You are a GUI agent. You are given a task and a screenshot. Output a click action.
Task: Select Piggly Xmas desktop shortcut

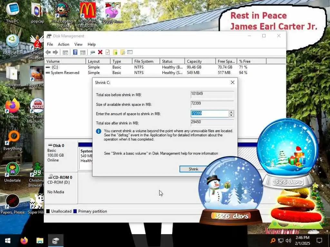113,13
